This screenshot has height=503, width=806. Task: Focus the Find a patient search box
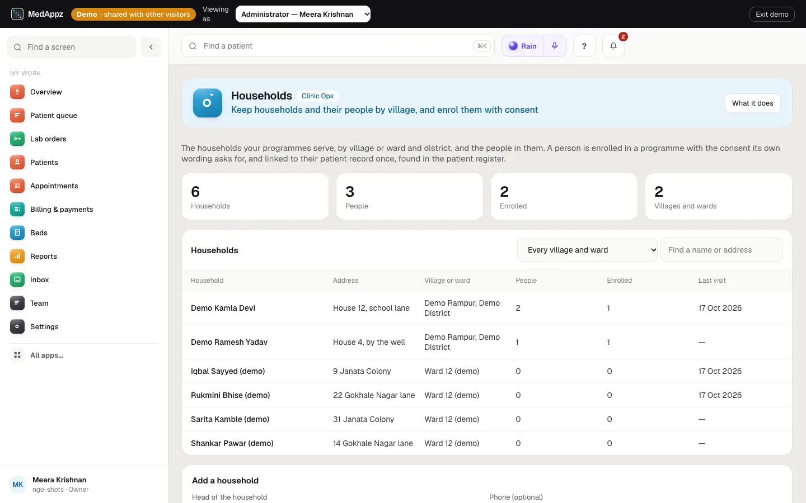click(338, 46)
